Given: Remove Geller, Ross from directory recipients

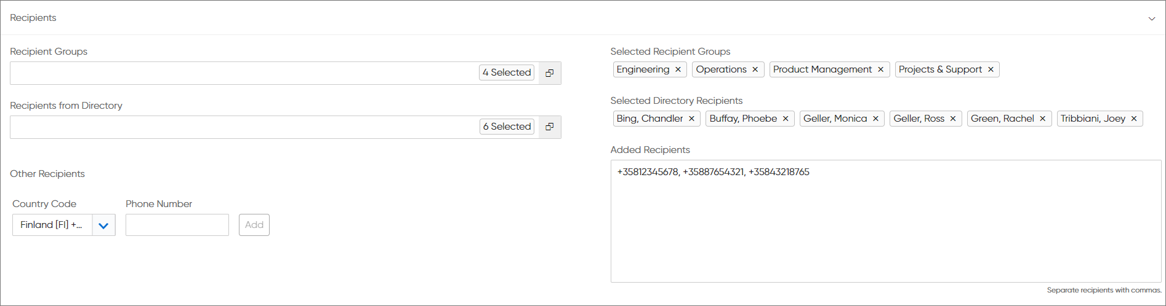Looking at the screenshot, I should (953, 119).
